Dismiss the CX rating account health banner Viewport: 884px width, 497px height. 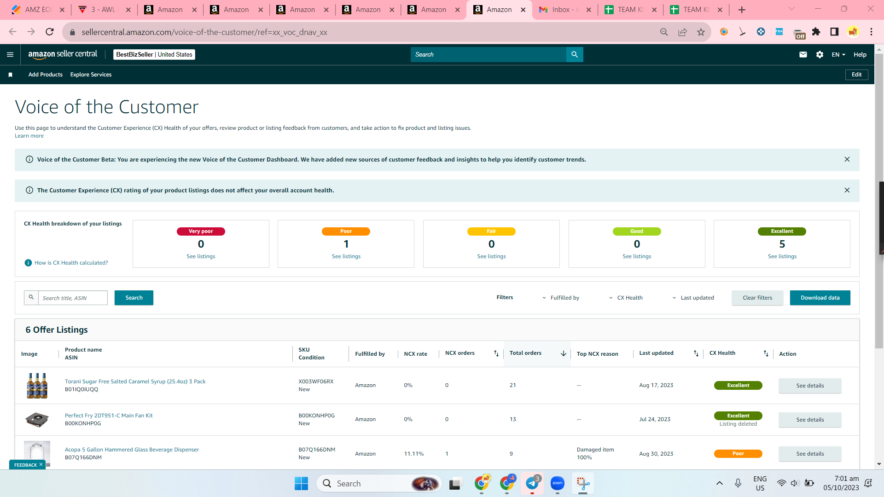[847, 190]
